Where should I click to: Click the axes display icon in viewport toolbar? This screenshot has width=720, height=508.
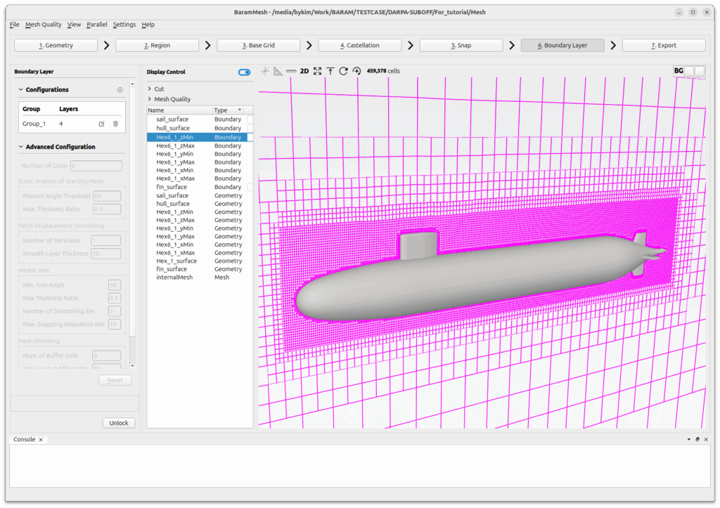click(265, 71)
